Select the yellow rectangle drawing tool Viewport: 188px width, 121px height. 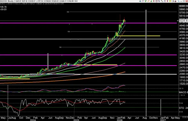[170, 1]
